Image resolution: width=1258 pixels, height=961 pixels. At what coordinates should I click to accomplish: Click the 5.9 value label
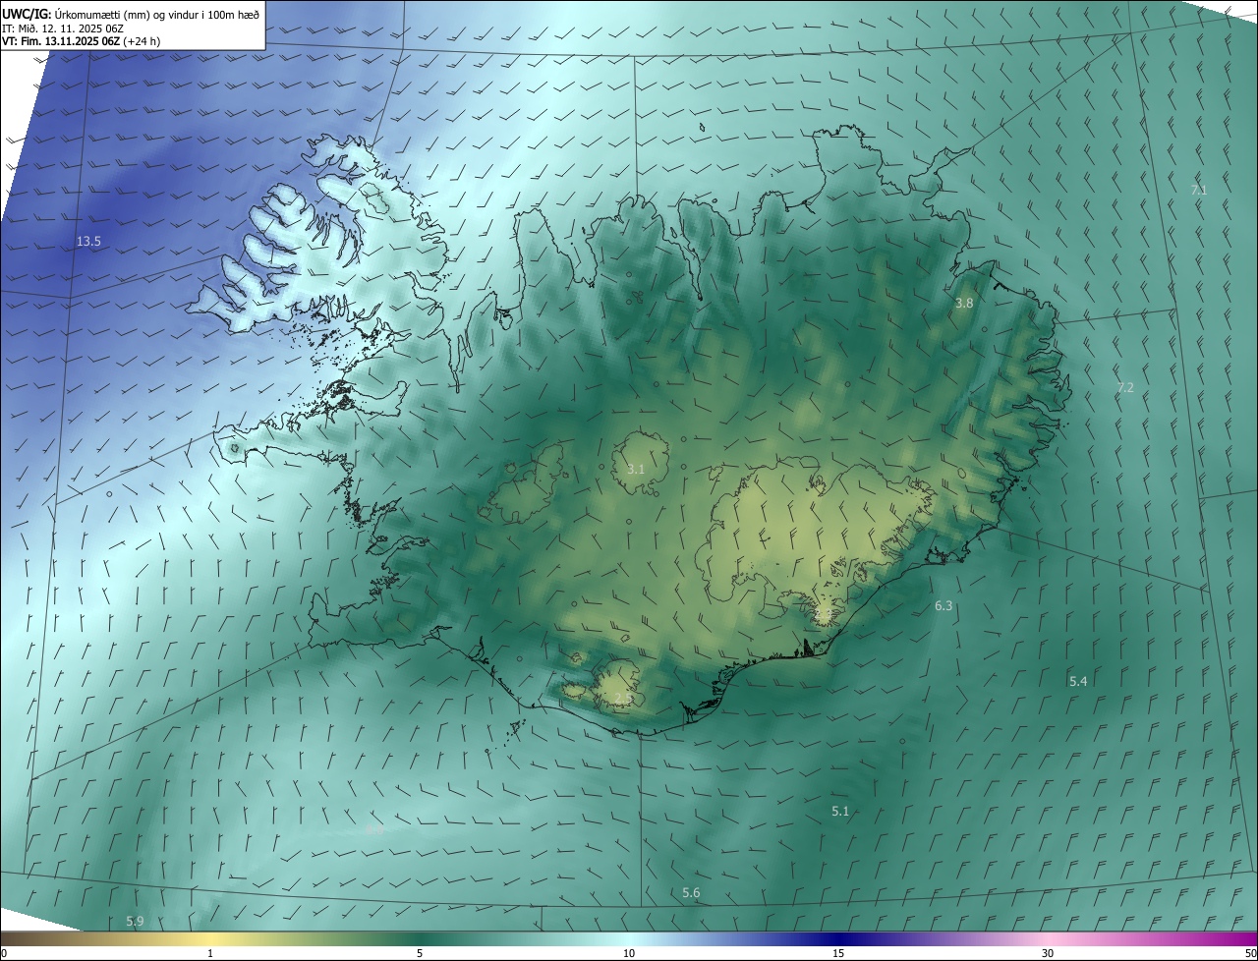coord(135,922)
